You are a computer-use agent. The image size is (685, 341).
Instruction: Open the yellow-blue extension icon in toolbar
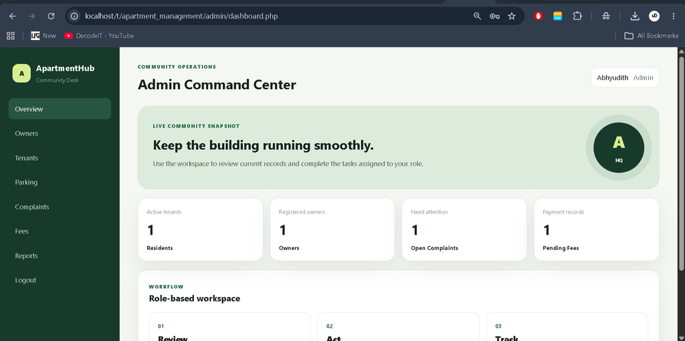pyautogui.click(x=557, y=16)
